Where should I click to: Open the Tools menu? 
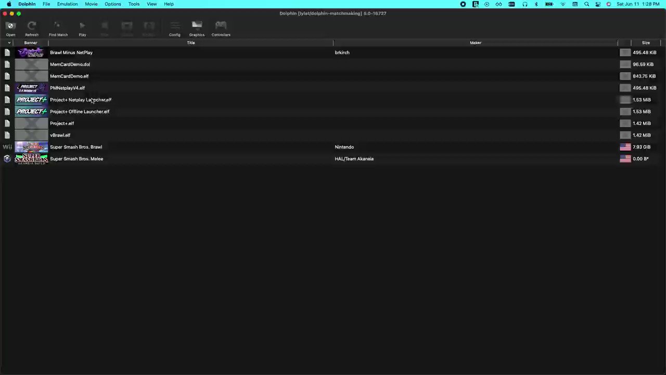click(x=134, y=4)
